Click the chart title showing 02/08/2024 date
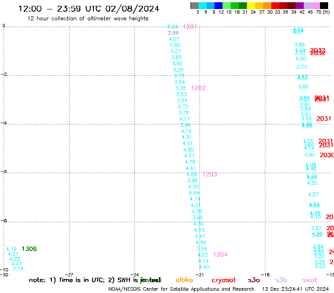This screenshot has width=334, height=293. click(x=89, y=9)
